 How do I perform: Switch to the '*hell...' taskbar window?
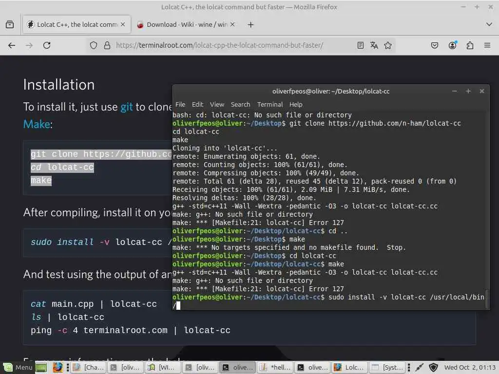(275, 367)
